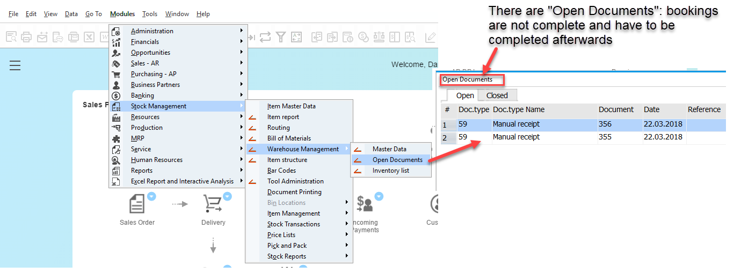Click the Incoming Payments icon
Viewport: 741px width, 273px height.
pos(365,204)
